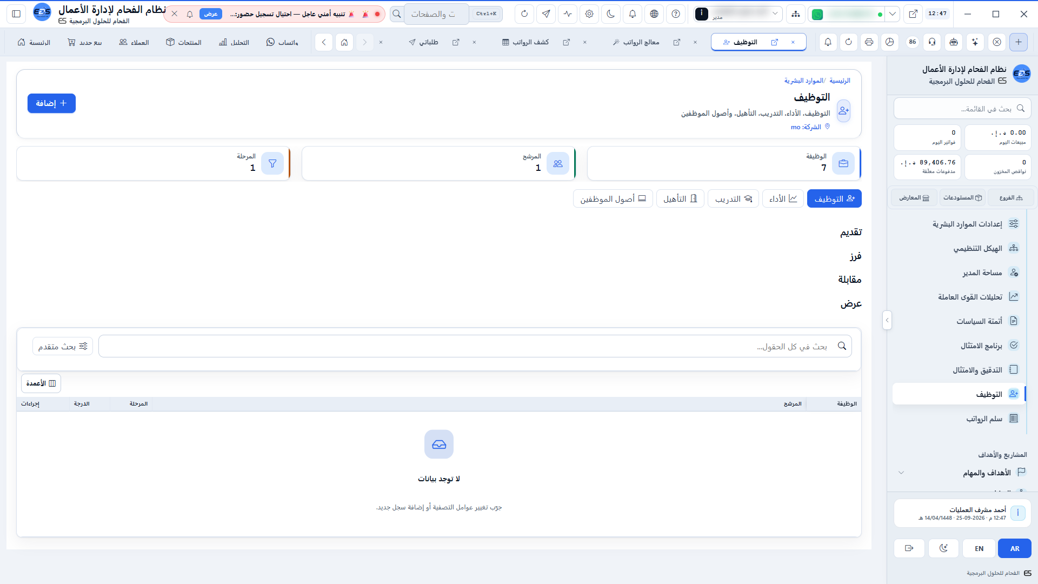1038x584 pixels.
Task: Toggle the sidebar panel icon at top left
Action: [16, 14]
